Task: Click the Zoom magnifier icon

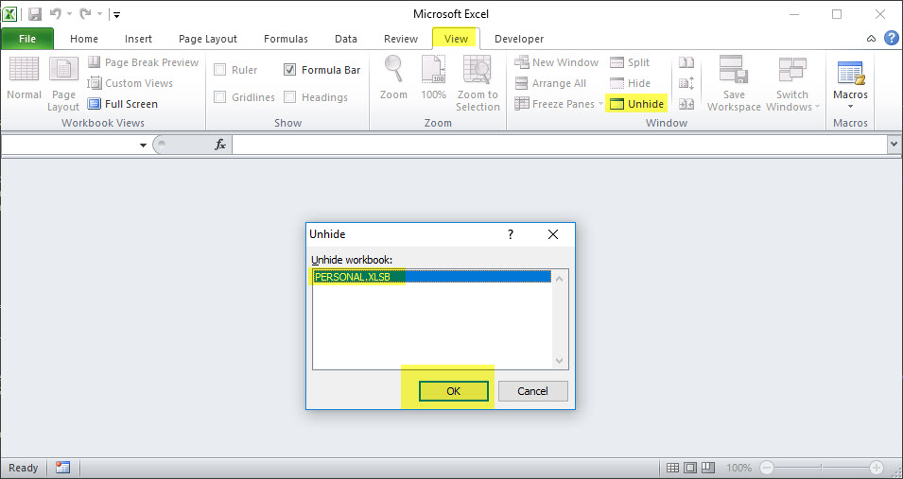Action: point(394,69)
